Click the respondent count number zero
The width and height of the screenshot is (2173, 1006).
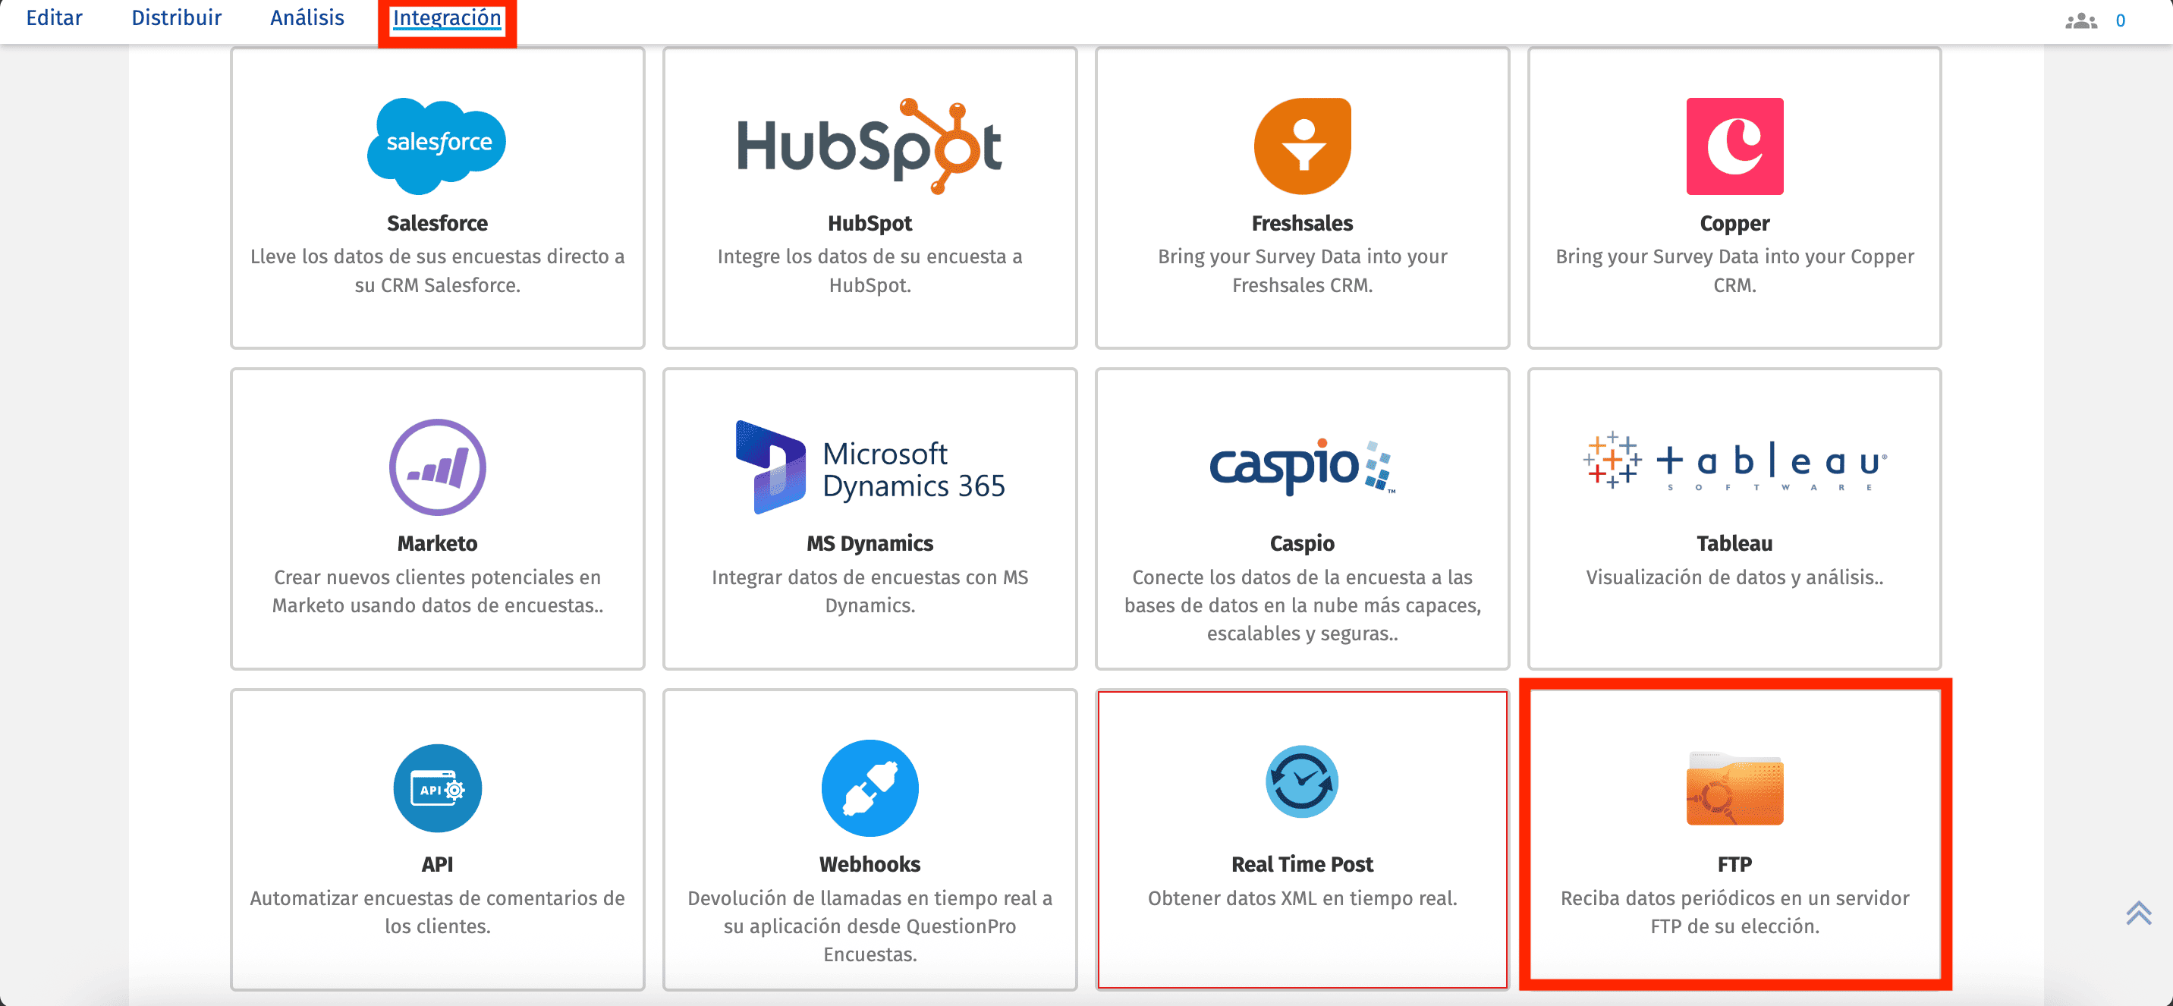(2120, 20)
